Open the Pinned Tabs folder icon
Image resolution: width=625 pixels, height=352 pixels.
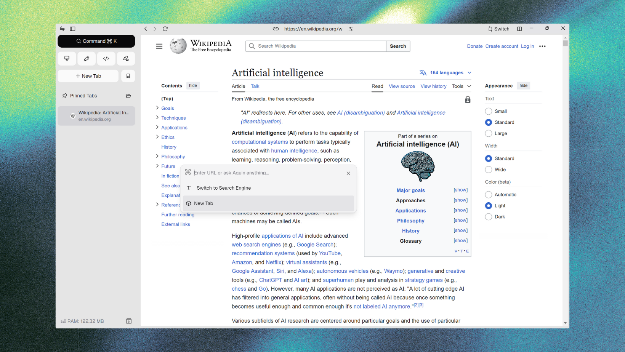pyautogui.click(x=128, y=96)
